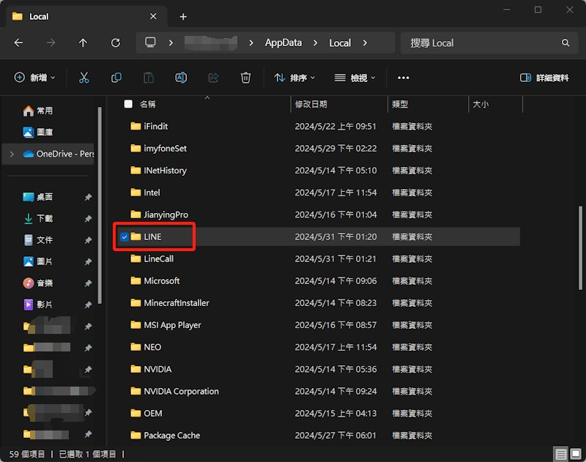586x462 pixels.
Task: Click Local in the address breadcrumb
Action: click(x=340, y=43)
